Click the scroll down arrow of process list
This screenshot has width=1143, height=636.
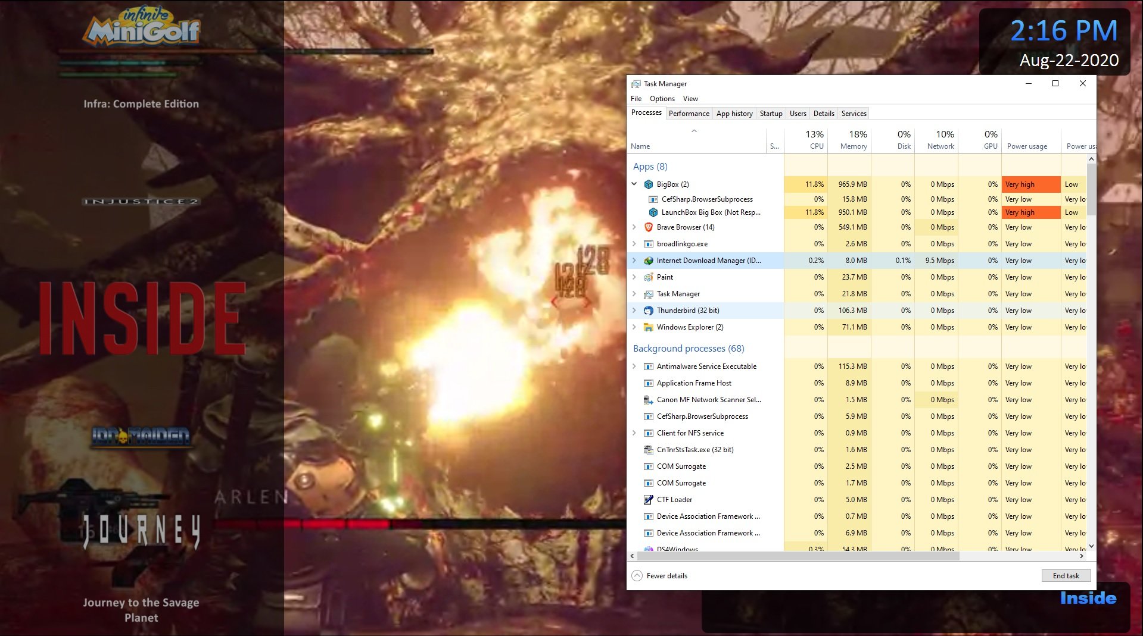click(x=1091, y=546)
